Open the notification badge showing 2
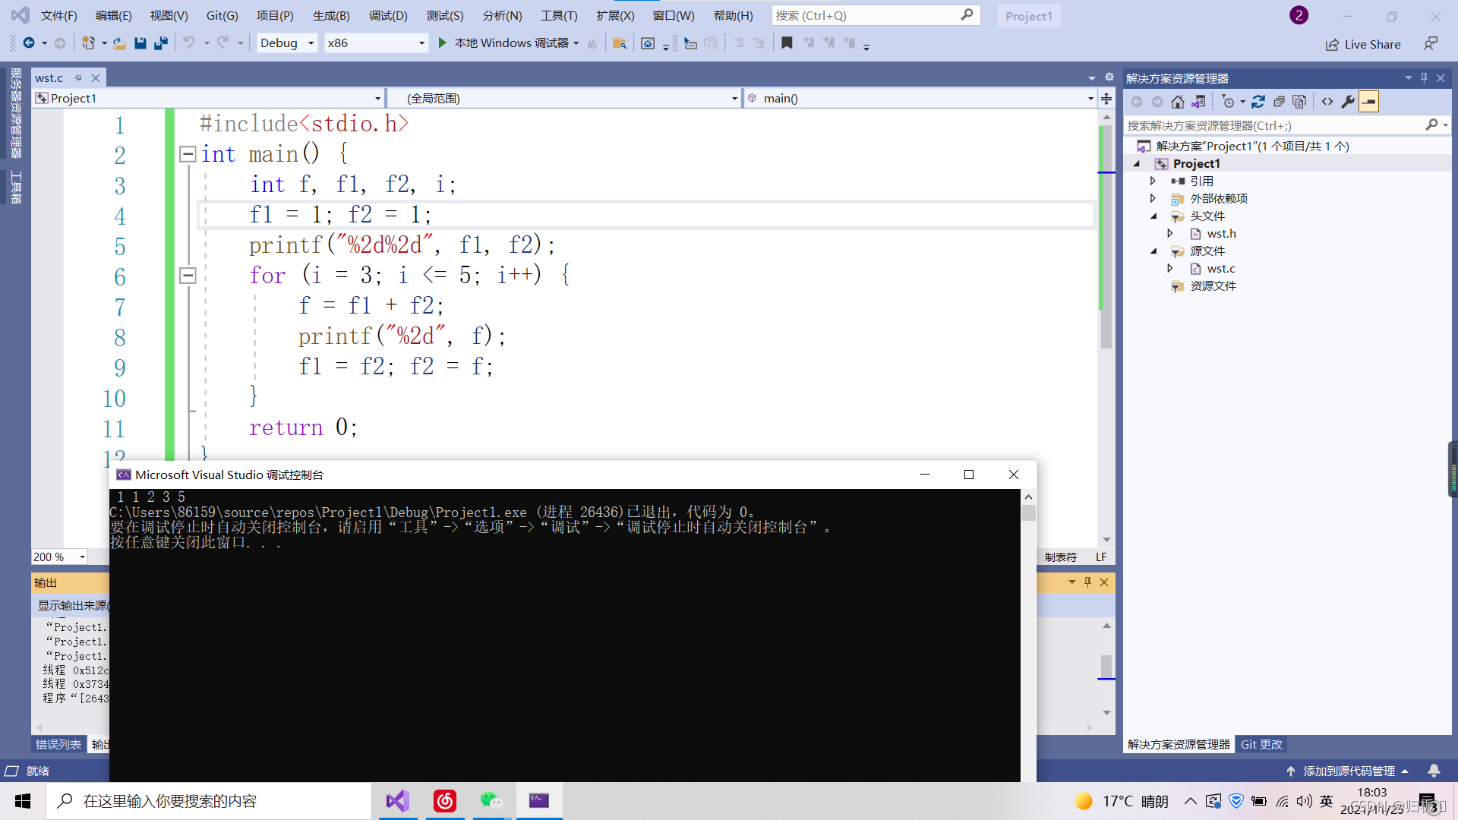The image size is (1458, 820). (x=1299, y=15)
